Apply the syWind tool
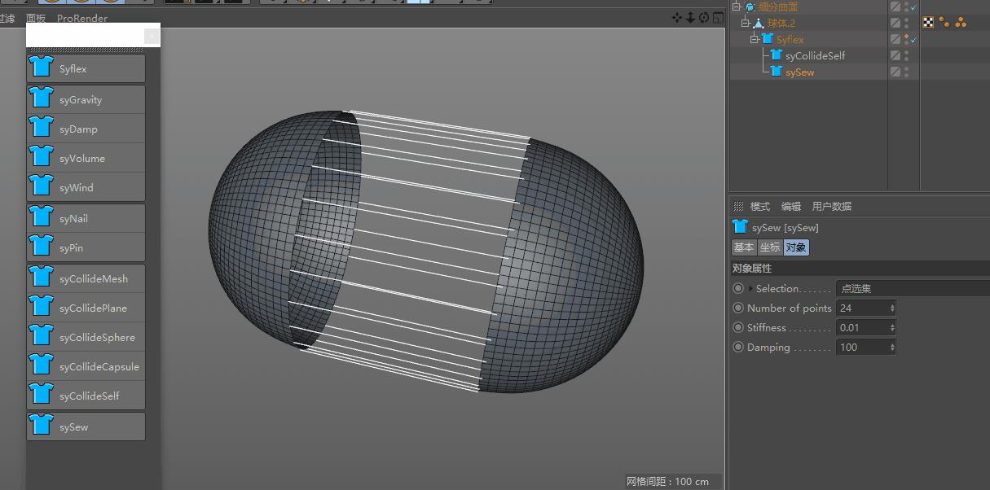Viewport: 990px width, 490px height. [86, 187]
